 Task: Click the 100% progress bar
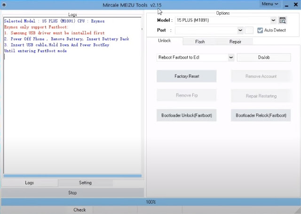150,202
